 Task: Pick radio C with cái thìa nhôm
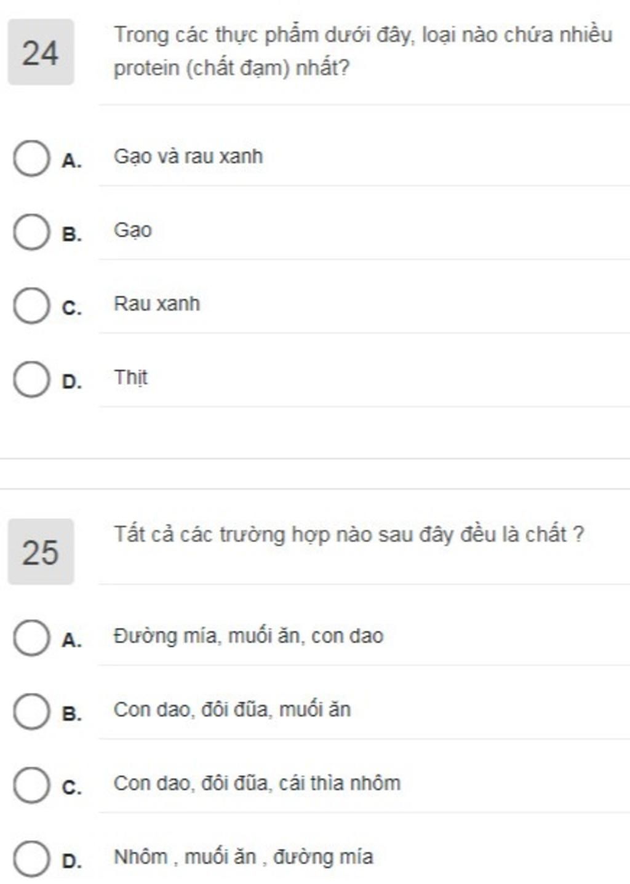click(31, 785)
